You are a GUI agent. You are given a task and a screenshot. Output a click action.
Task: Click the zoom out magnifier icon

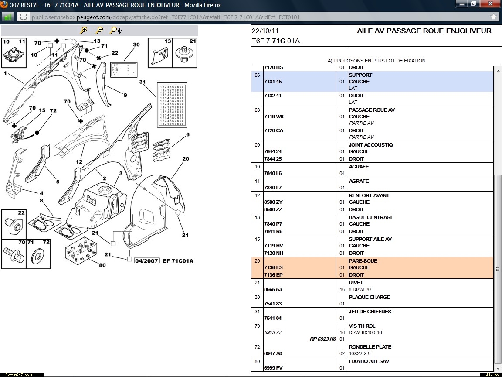point(99,30)
